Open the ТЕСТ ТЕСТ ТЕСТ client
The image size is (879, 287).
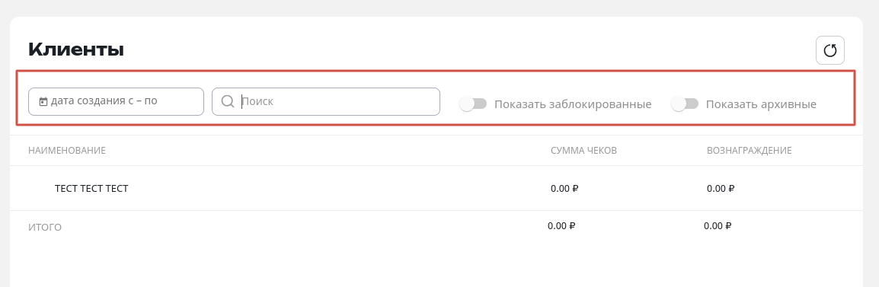click(91, 188)
